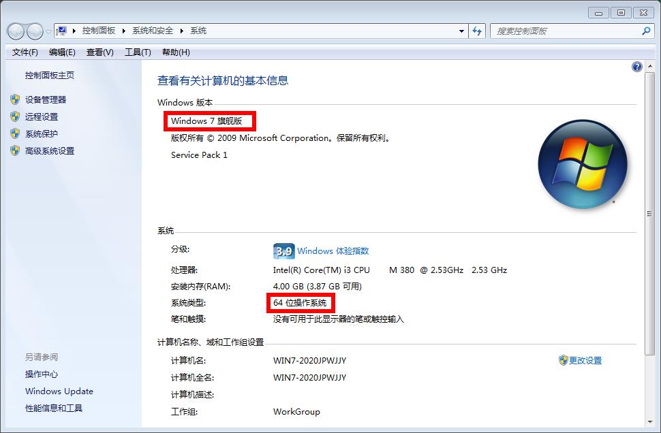Open the Windows 体验指数 link
Image resolution: width=661 pixels, height=433 pixels.
click(x=333, y=251)
